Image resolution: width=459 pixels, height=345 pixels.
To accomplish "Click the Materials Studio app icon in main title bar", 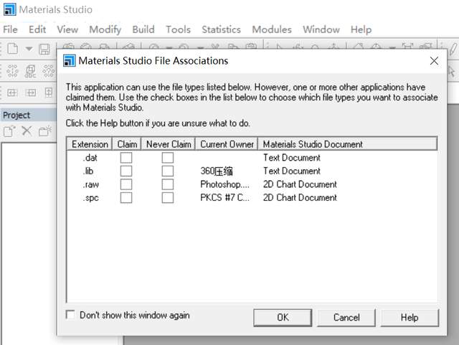I will pyautogui.click(x=9, y=9).
